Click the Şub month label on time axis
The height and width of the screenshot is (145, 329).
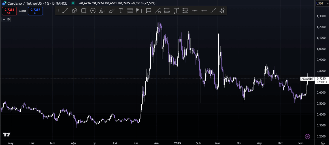click(x=199, y=143)
